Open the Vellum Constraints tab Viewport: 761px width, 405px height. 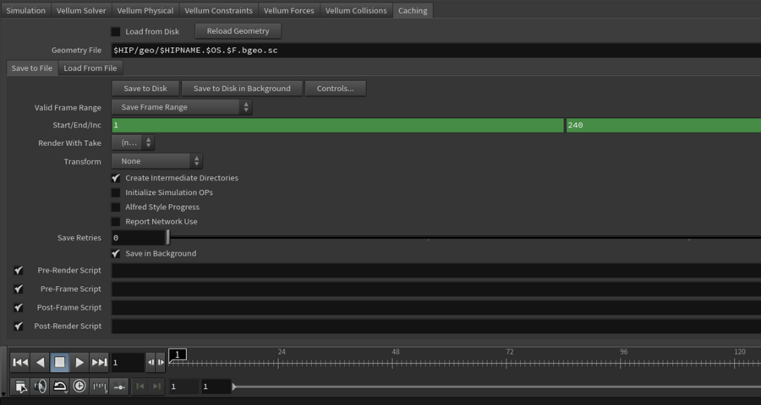point(218,10)
